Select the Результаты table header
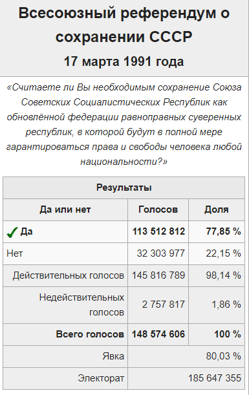The height and width of the screenshot is (395, 249). [x=124, y=187]
